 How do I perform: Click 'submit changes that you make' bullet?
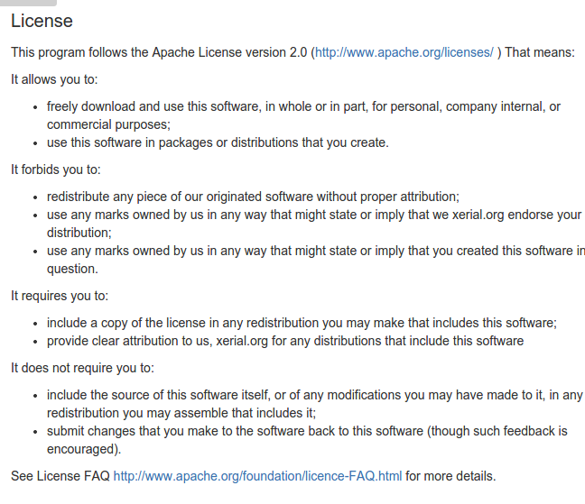point(307,440)
